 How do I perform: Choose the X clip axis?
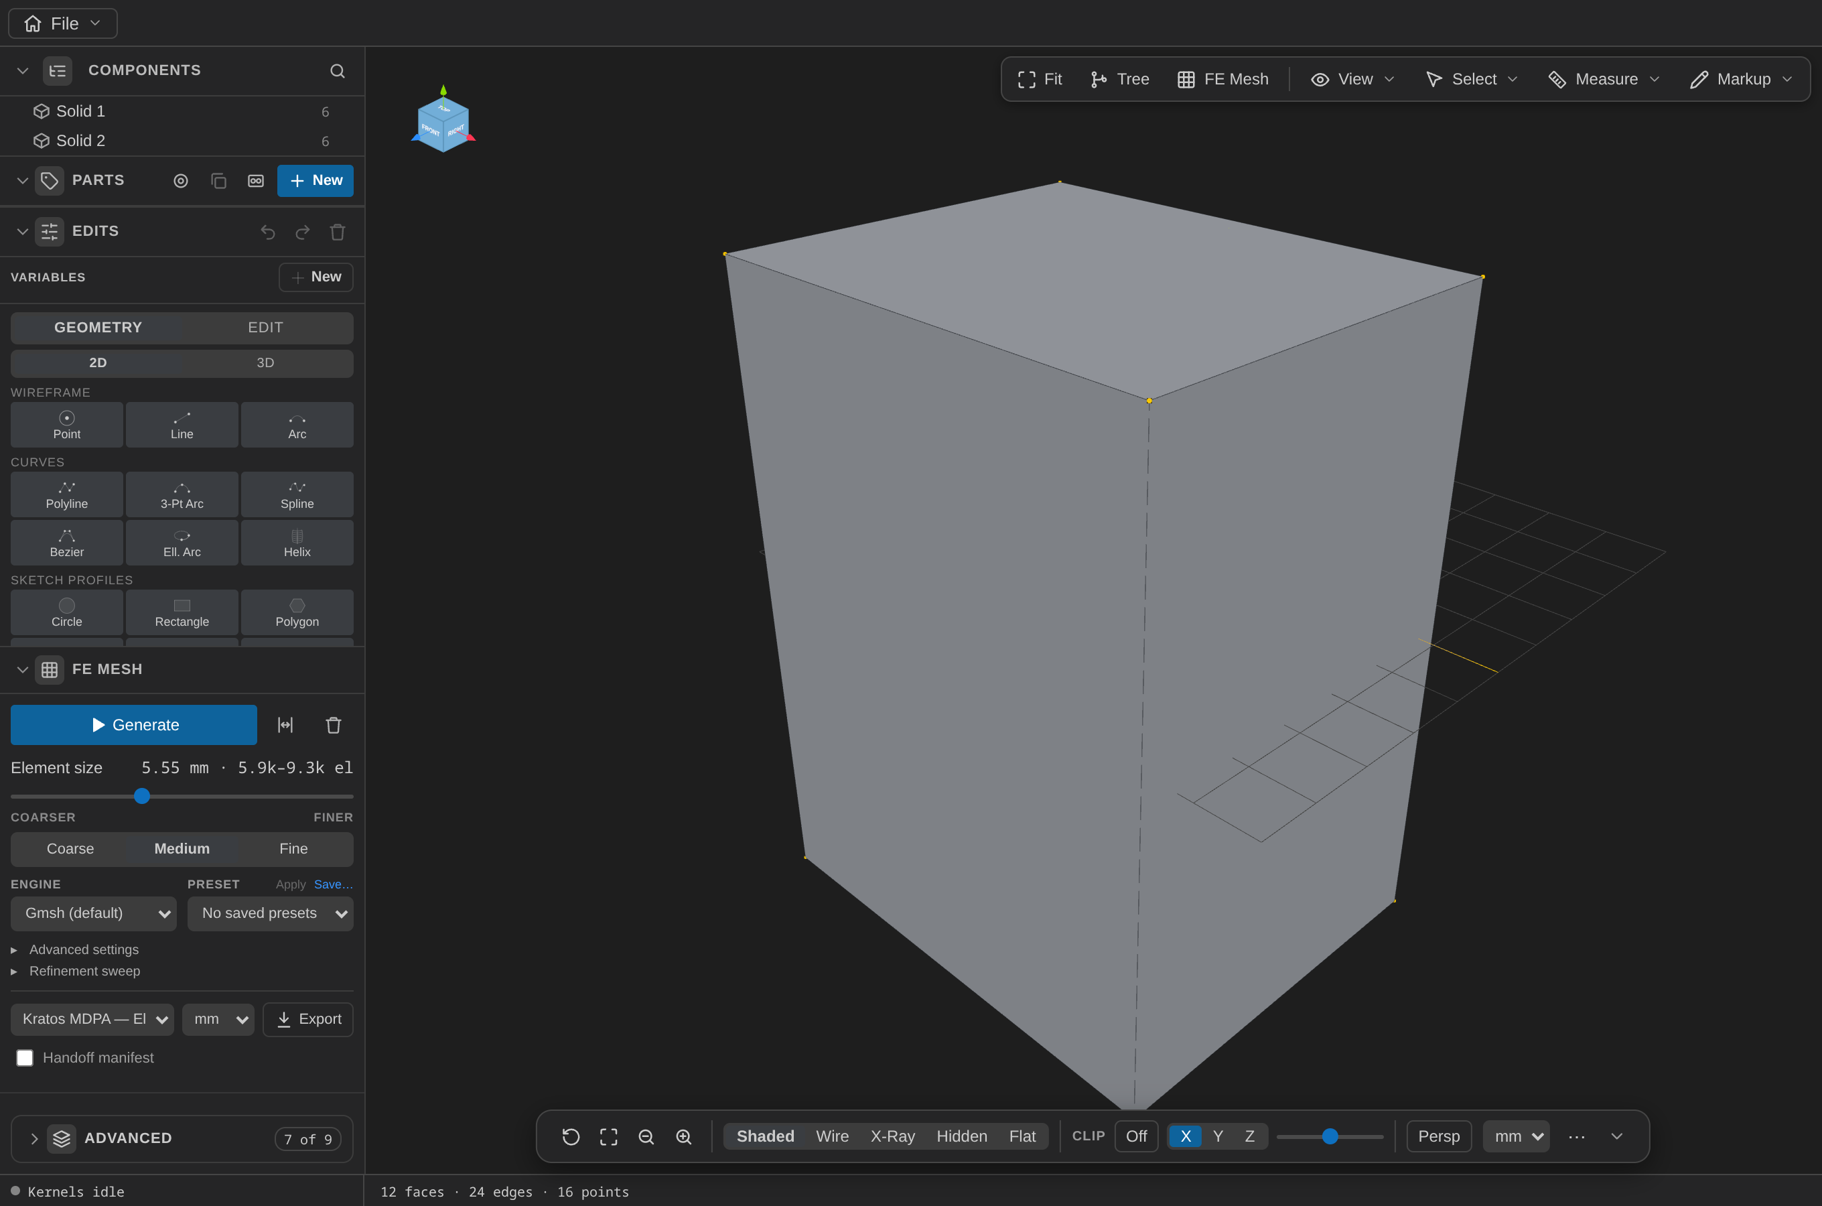coord(1186,1137)
